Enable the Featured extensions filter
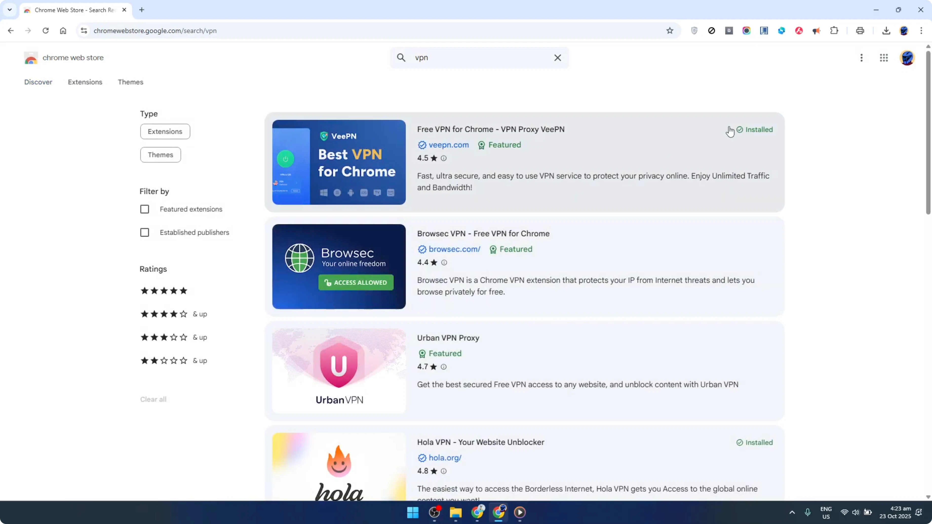 (x=145, y=209)
